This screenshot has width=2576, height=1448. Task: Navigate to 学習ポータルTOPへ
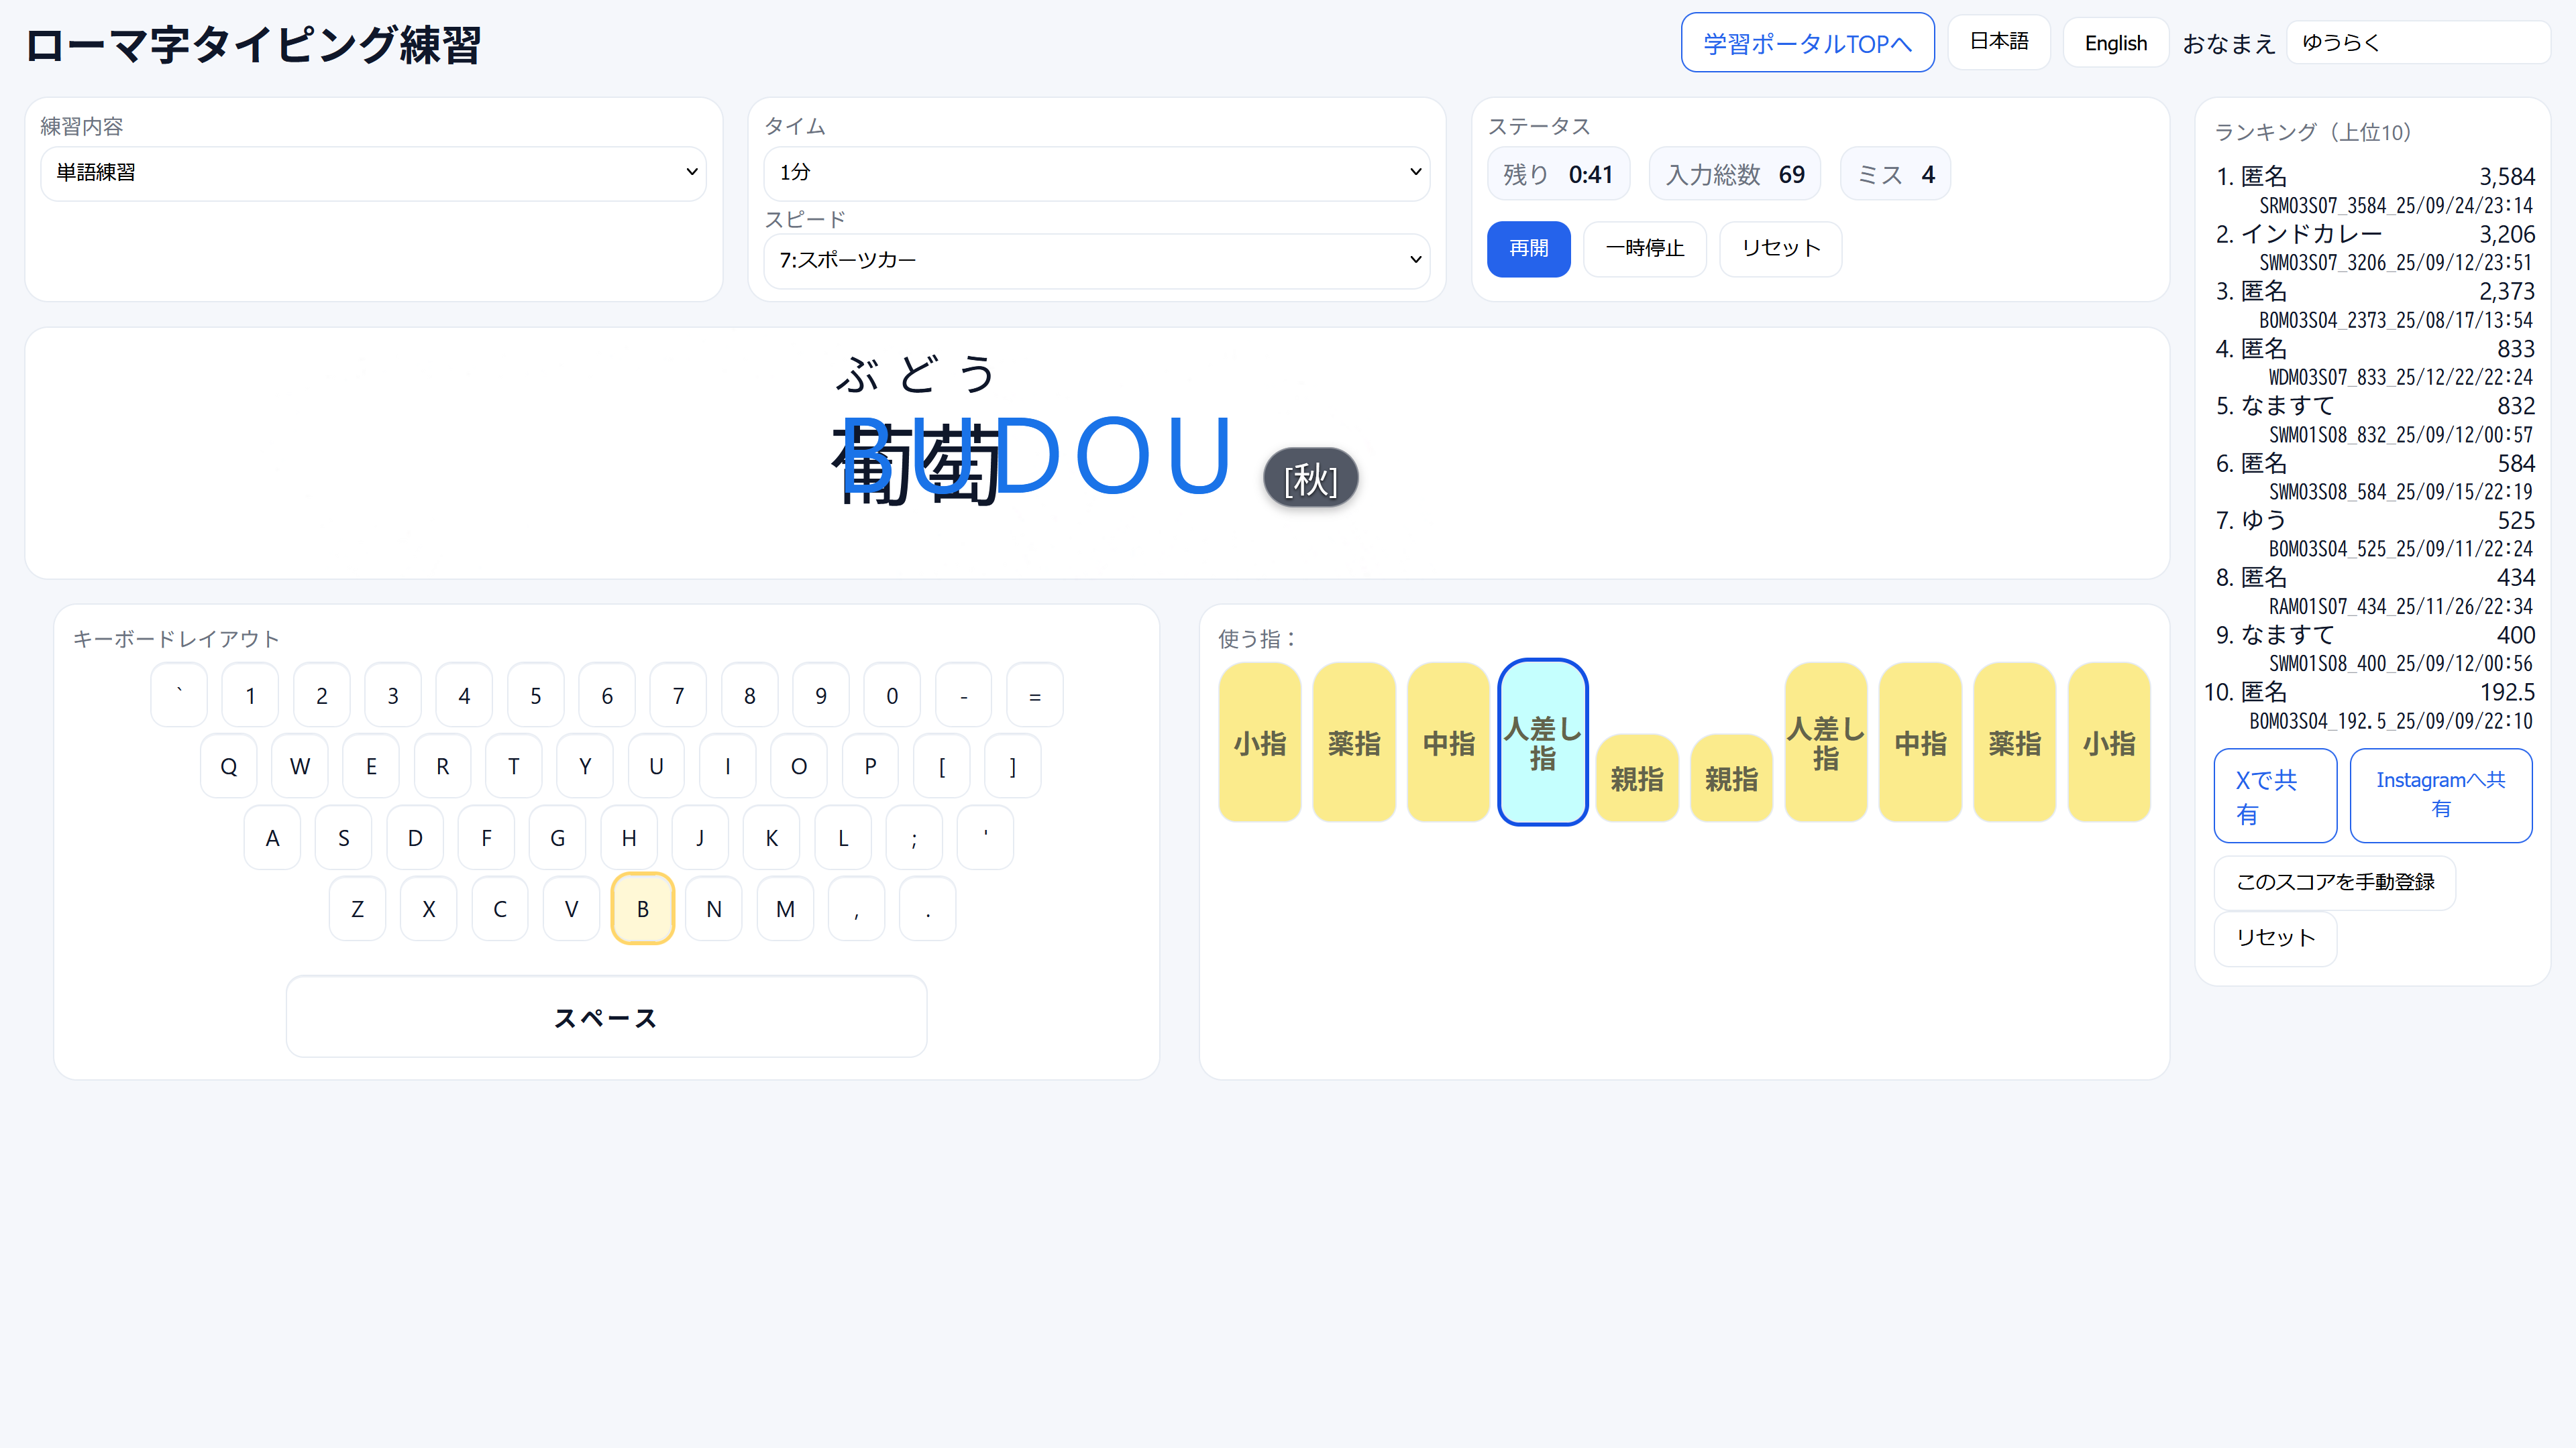(x=1807, y=42)
